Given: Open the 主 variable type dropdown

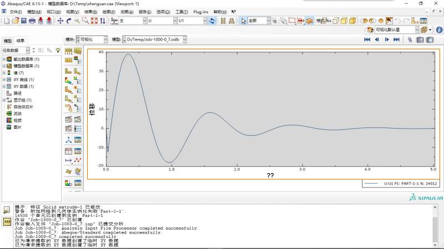Looking at the screenshot, I should point(144,21).
